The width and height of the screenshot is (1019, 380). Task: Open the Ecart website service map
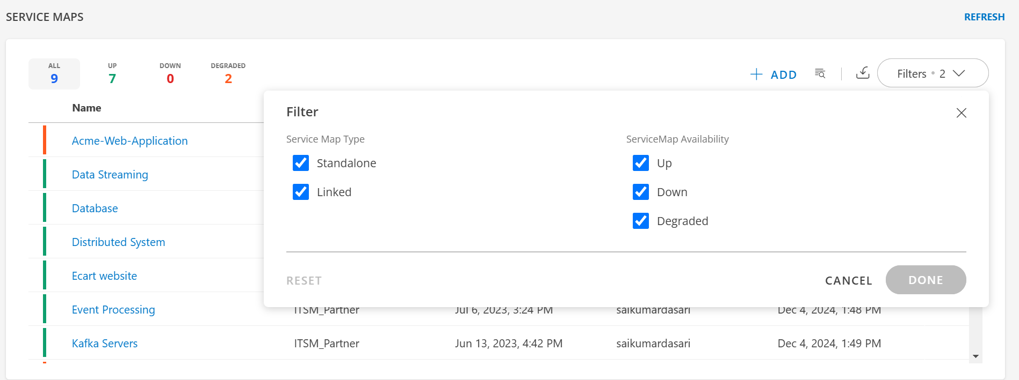105,275
